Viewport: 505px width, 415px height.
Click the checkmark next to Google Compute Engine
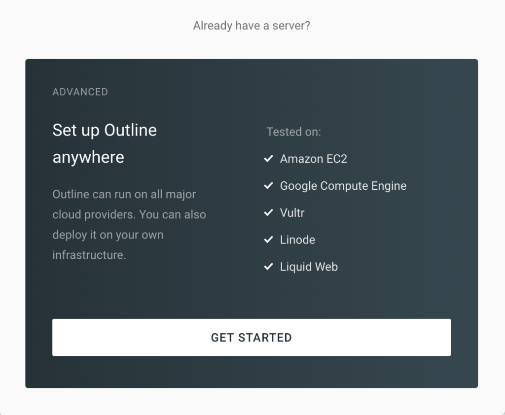[268, 186]
